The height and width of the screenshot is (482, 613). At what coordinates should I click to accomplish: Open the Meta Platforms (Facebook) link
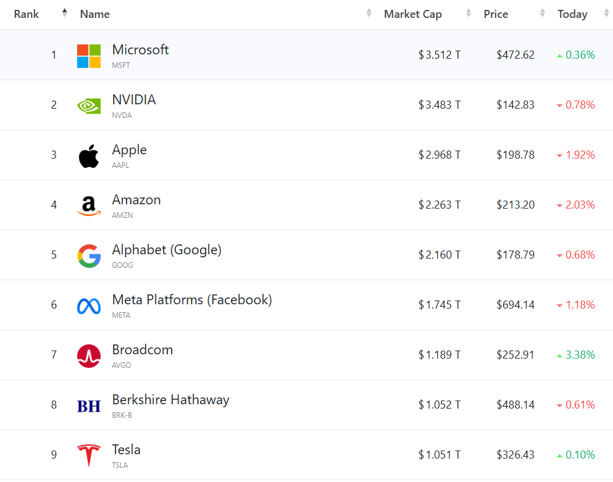tap(192, 300)
